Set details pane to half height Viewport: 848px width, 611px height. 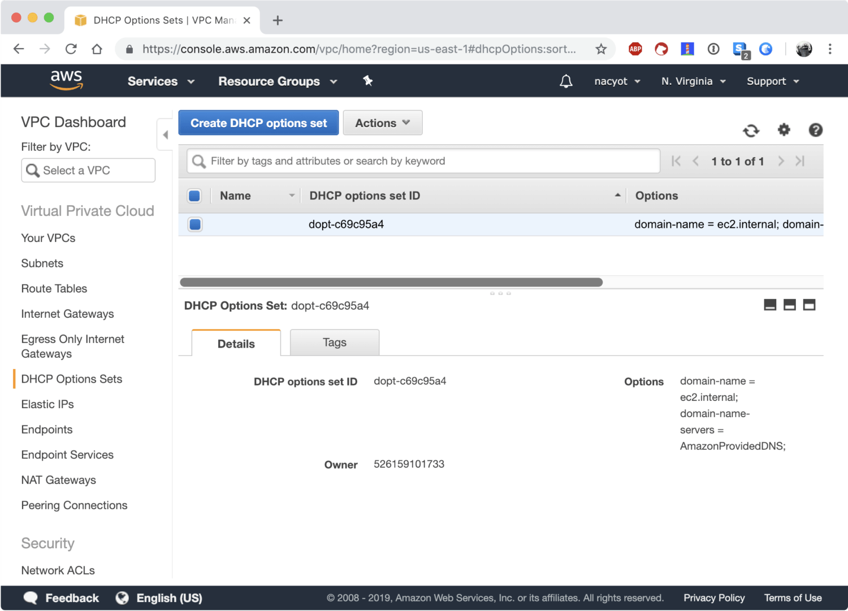click(x=790, y=305)
